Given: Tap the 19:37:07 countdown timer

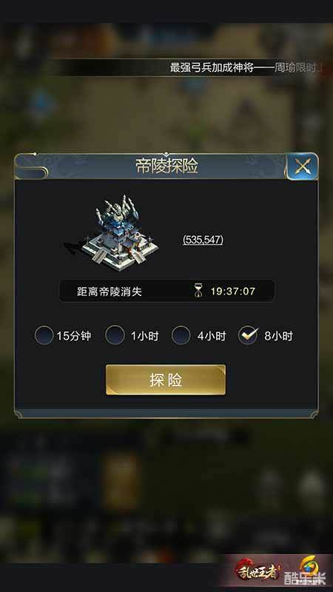Looking at the screenshot, I should 232,292.
